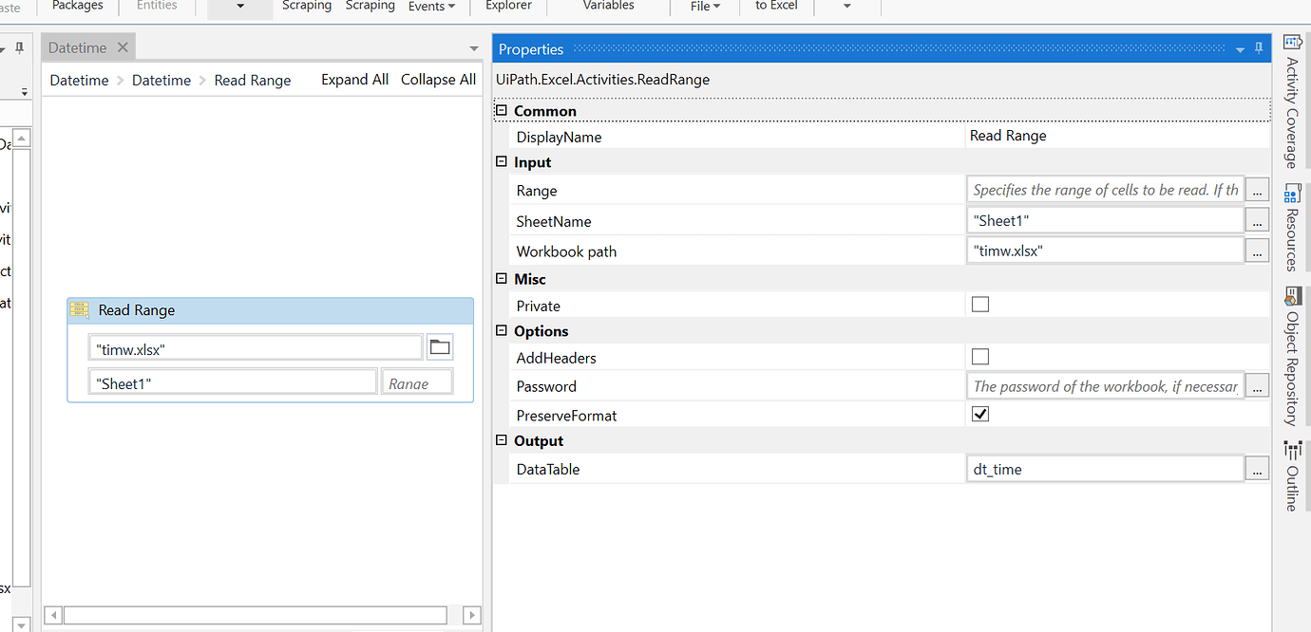Edit Sheet1 field in the activity

click(233, 382)
